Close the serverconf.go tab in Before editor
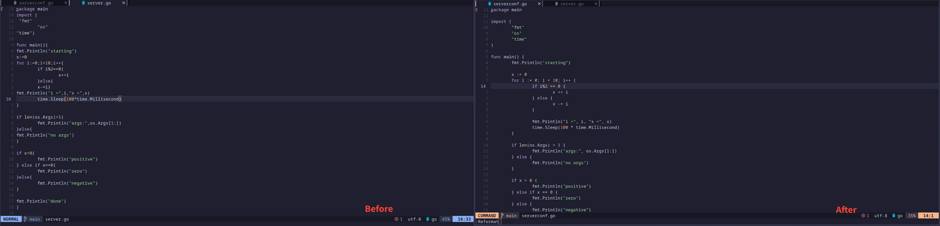Image resolution: width=940 pixels, height=226 pixels. click(66, 3)
